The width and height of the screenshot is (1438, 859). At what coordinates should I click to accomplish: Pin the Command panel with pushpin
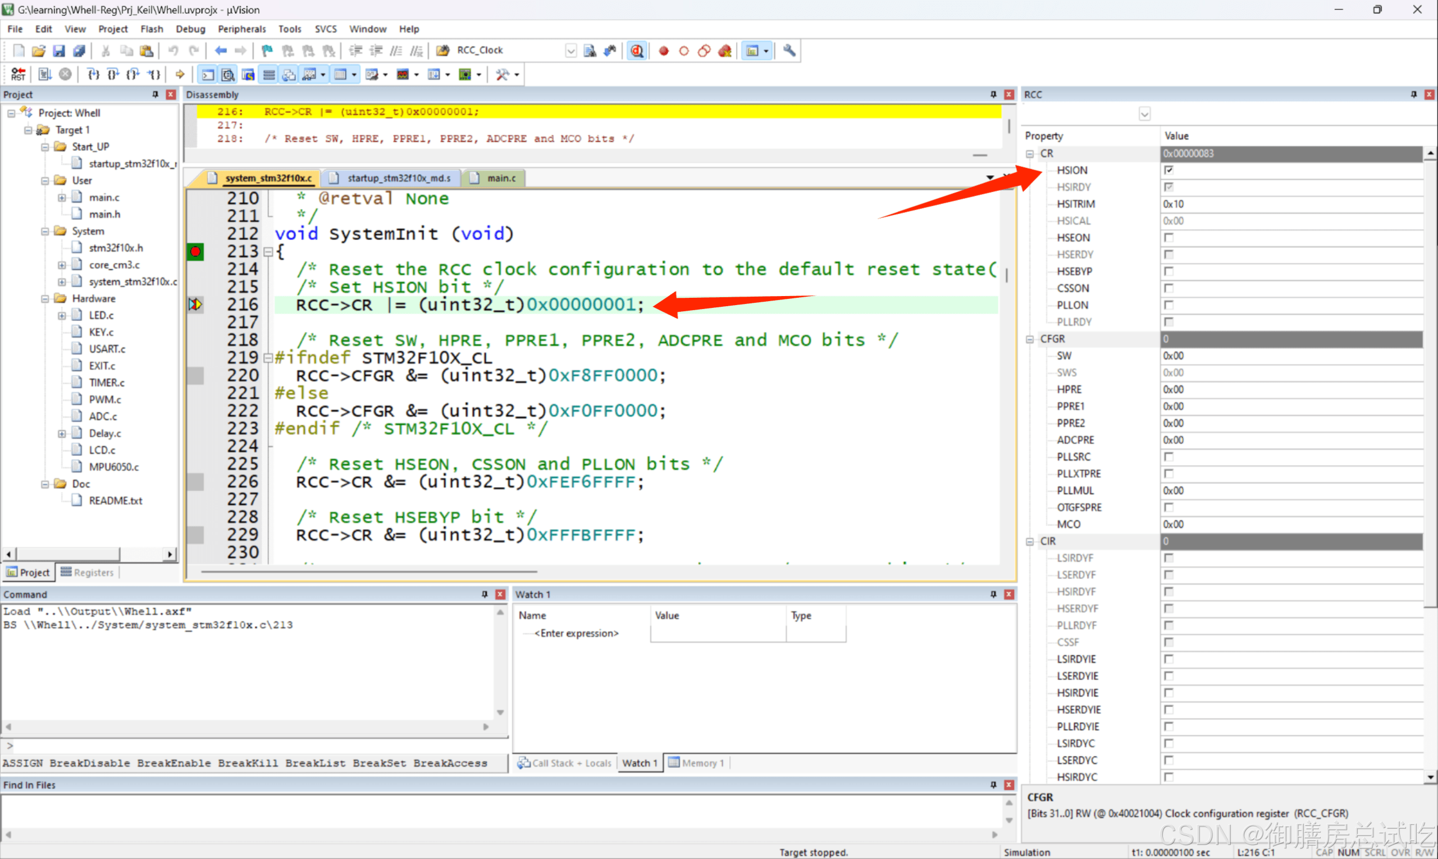485,594
